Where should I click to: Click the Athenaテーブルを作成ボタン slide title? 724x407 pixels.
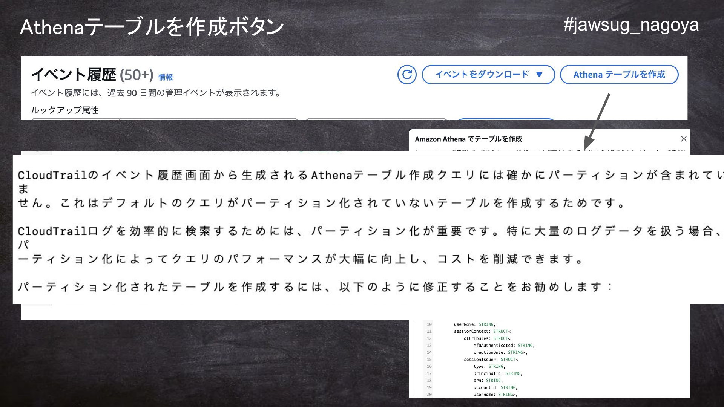tap(152, 27)
